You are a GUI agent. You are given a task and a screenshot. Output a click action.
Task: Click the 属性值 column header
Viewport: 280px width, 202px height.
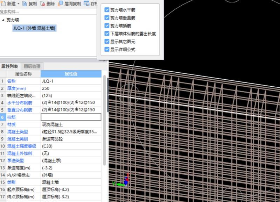tap(71, 74)
